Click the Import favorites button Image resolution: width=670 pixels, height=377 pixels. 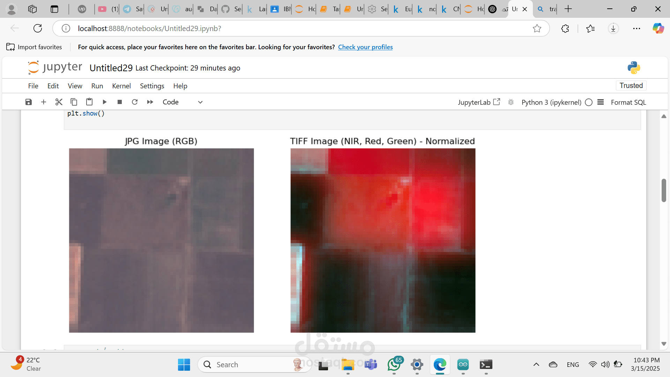tap(34, 47)
